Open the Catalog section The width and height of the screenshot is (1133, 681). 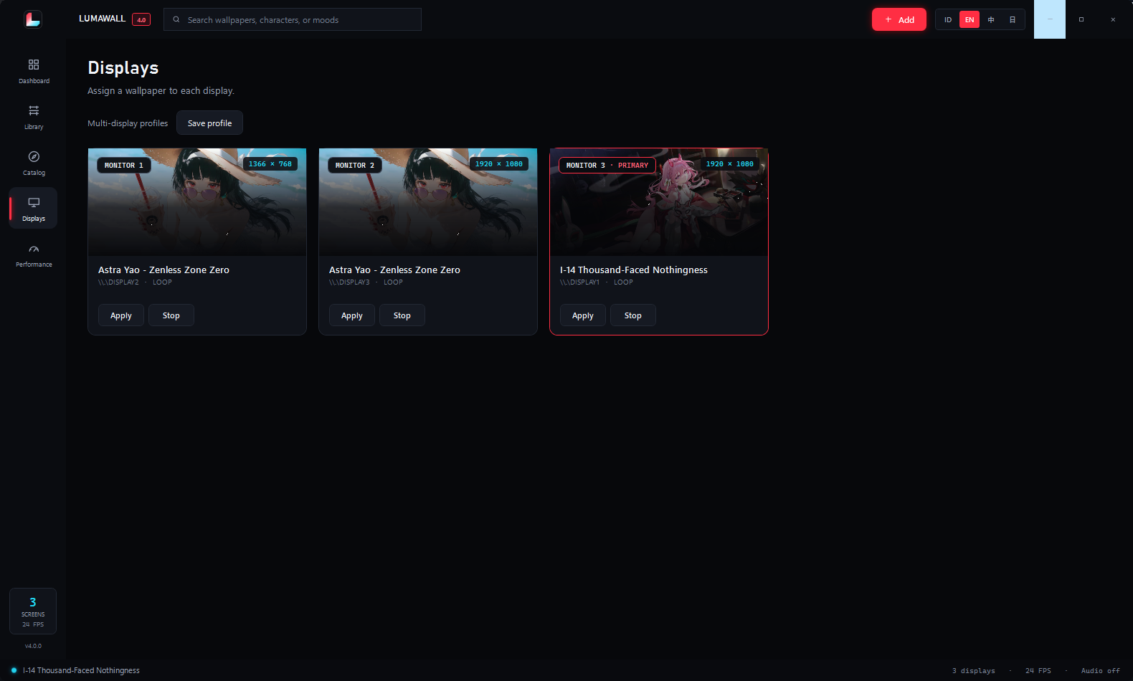tap(34, 163)
